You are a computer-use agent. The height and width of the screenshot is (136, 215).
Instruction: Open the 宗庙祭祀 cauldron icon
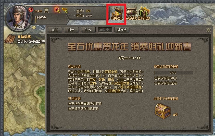[131, 14]
